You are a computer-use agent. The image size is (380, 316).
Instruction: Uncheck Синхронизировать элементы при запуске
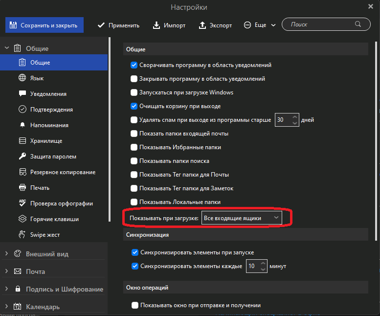135,252
